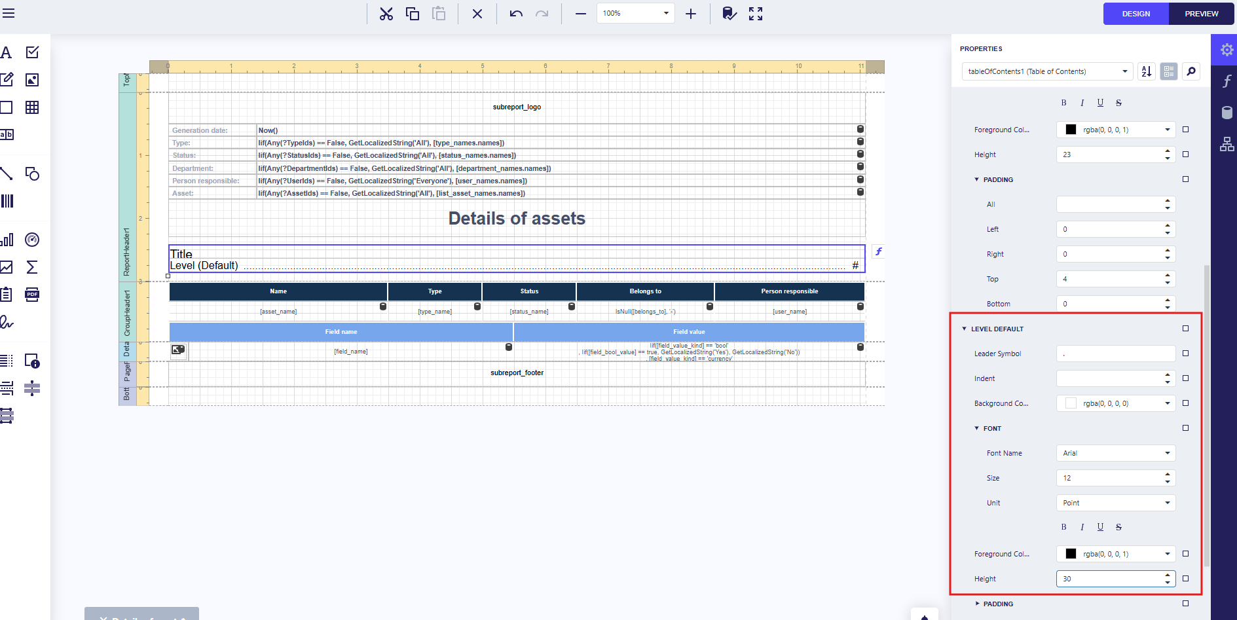Open the Font Name Arial dropdown
This screenshot has height=620, width=1237.
1115,453
